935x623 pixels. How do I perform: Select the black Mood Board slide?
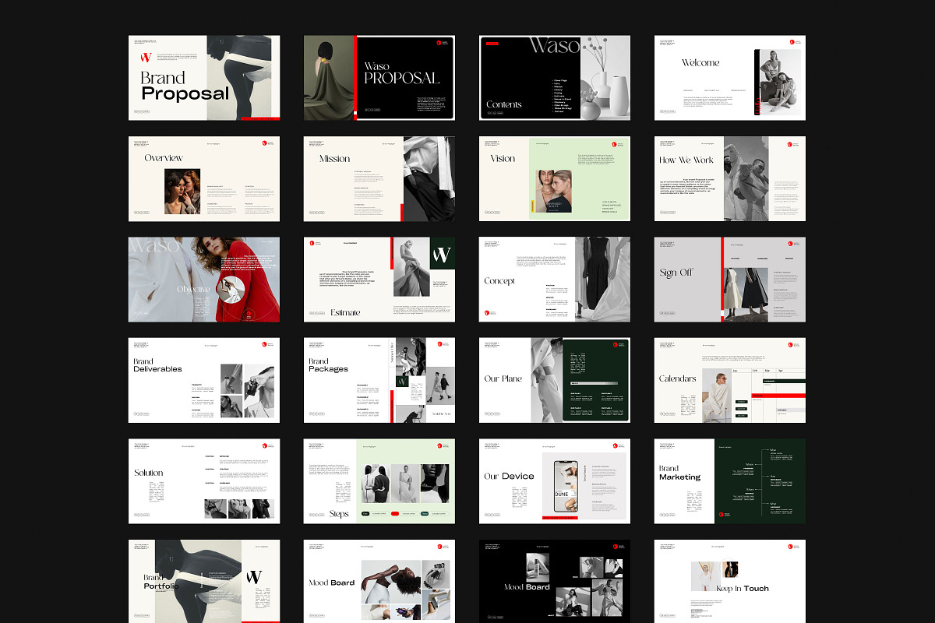[555, 581]
